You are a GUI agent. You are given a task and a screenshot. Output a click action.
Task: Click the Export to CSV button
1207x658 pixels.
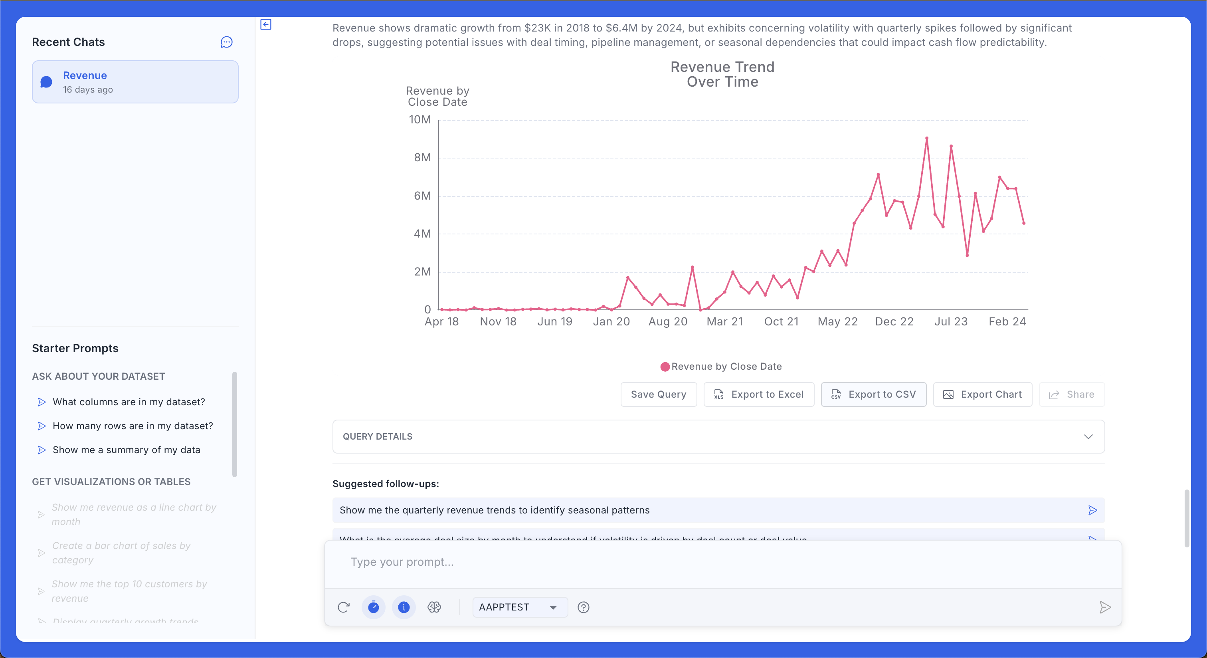point(873,394)
